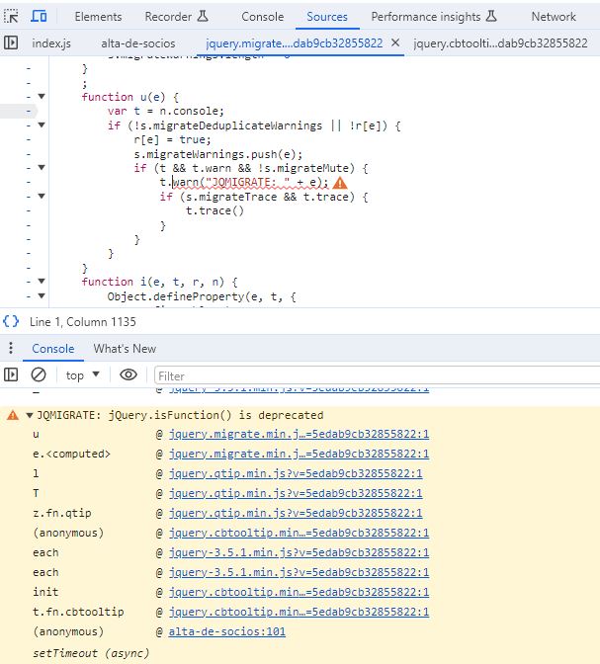
Task: Open the alta-de-socios:101 source link
Action: click(x=227, y=631)
